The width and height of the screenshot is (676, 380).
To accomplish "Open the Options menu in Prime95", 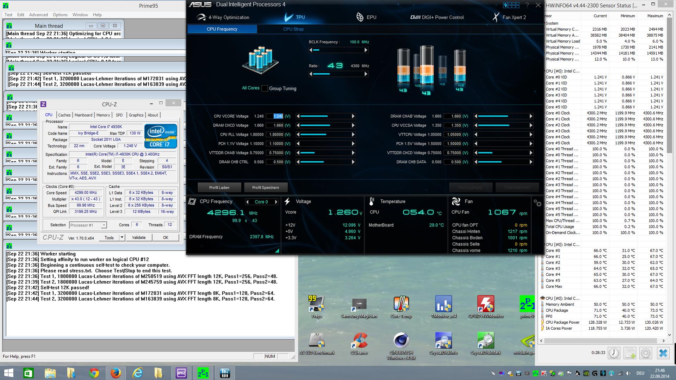I will 60,15.
